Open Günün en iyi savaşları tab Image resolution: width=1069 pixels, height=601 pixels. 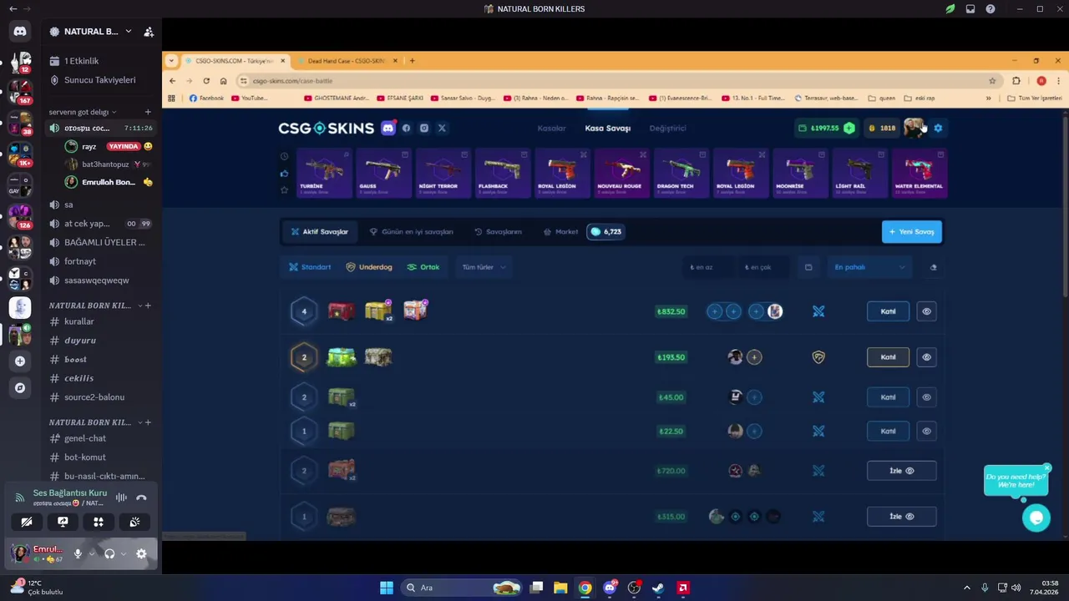click(411, 231)
